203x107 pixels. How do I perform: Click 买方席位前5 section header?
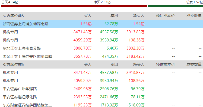pos(13,16)
